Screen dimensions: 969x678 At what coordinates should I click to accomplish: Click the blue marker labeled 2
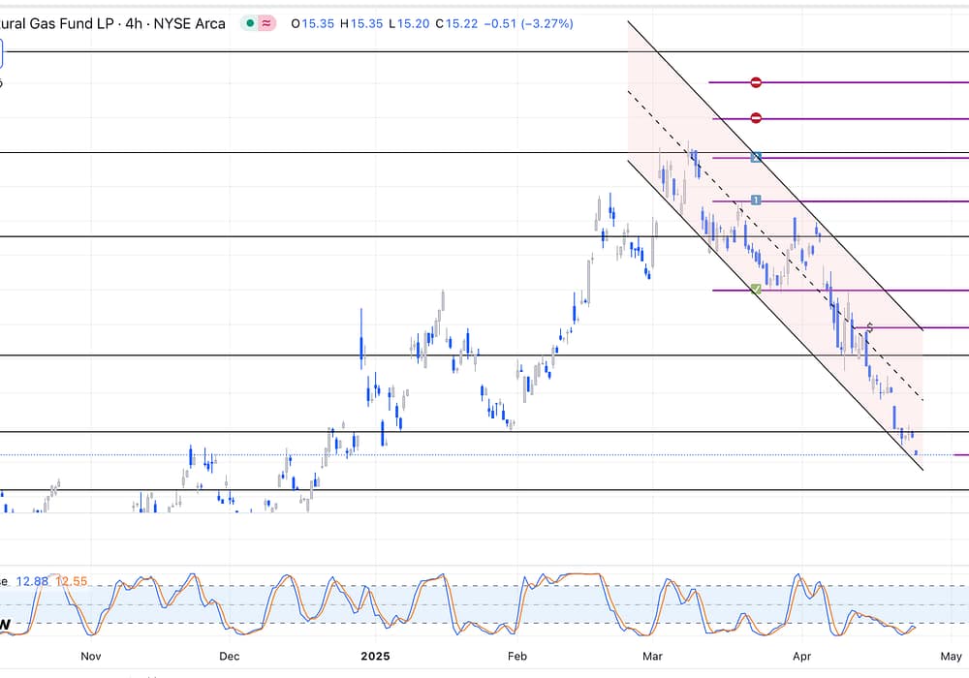[756, 157]
